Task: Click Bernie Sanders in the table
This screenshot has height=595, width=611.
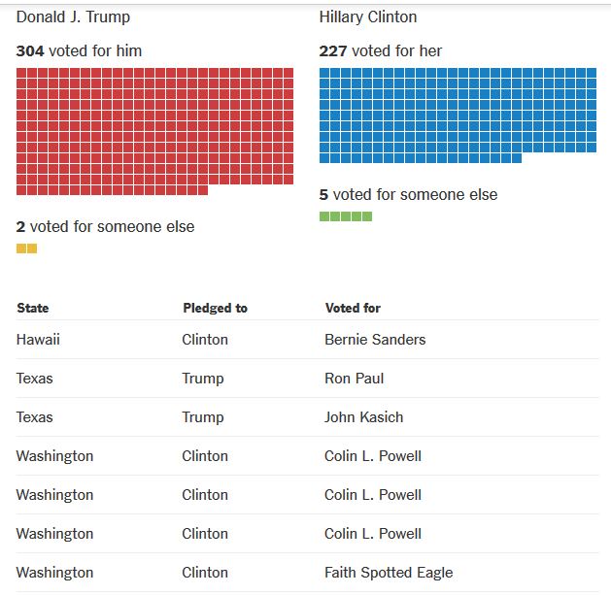Action: [x=375, y=340]
